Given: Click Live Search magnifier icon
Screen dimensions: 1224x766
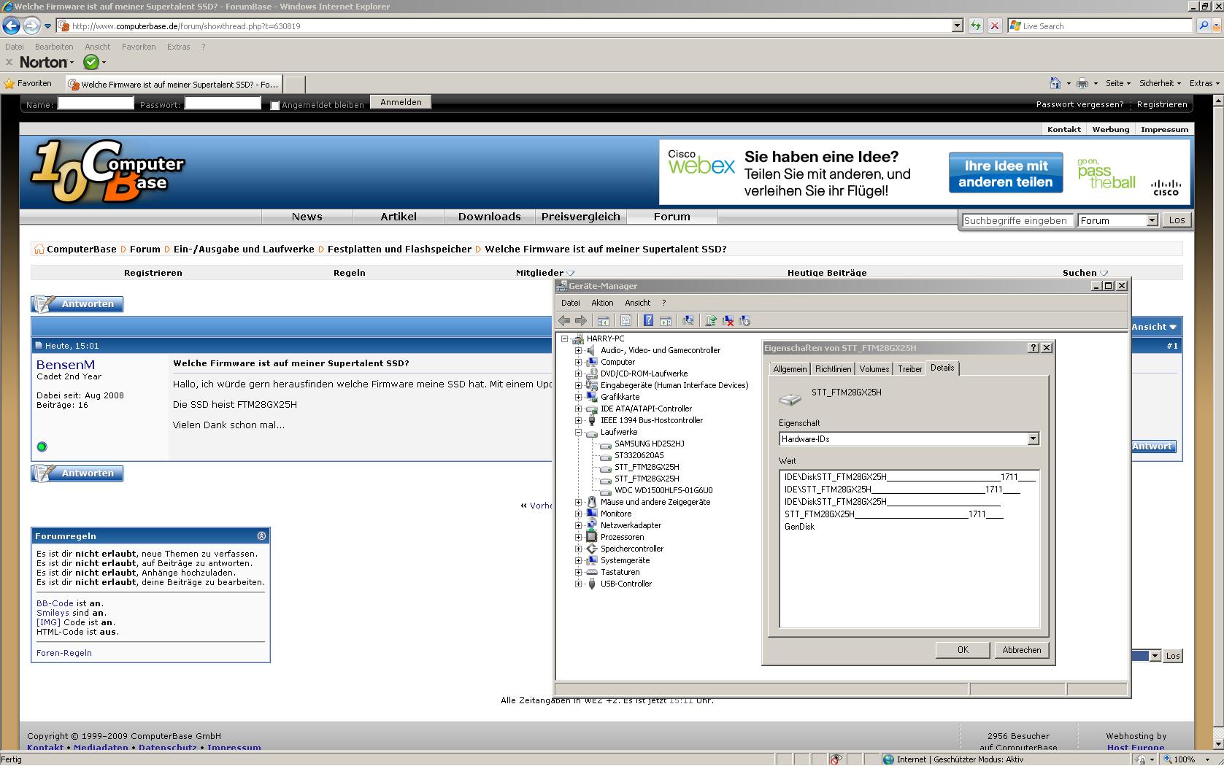Looking at the screenshot, I should 1204,26.
